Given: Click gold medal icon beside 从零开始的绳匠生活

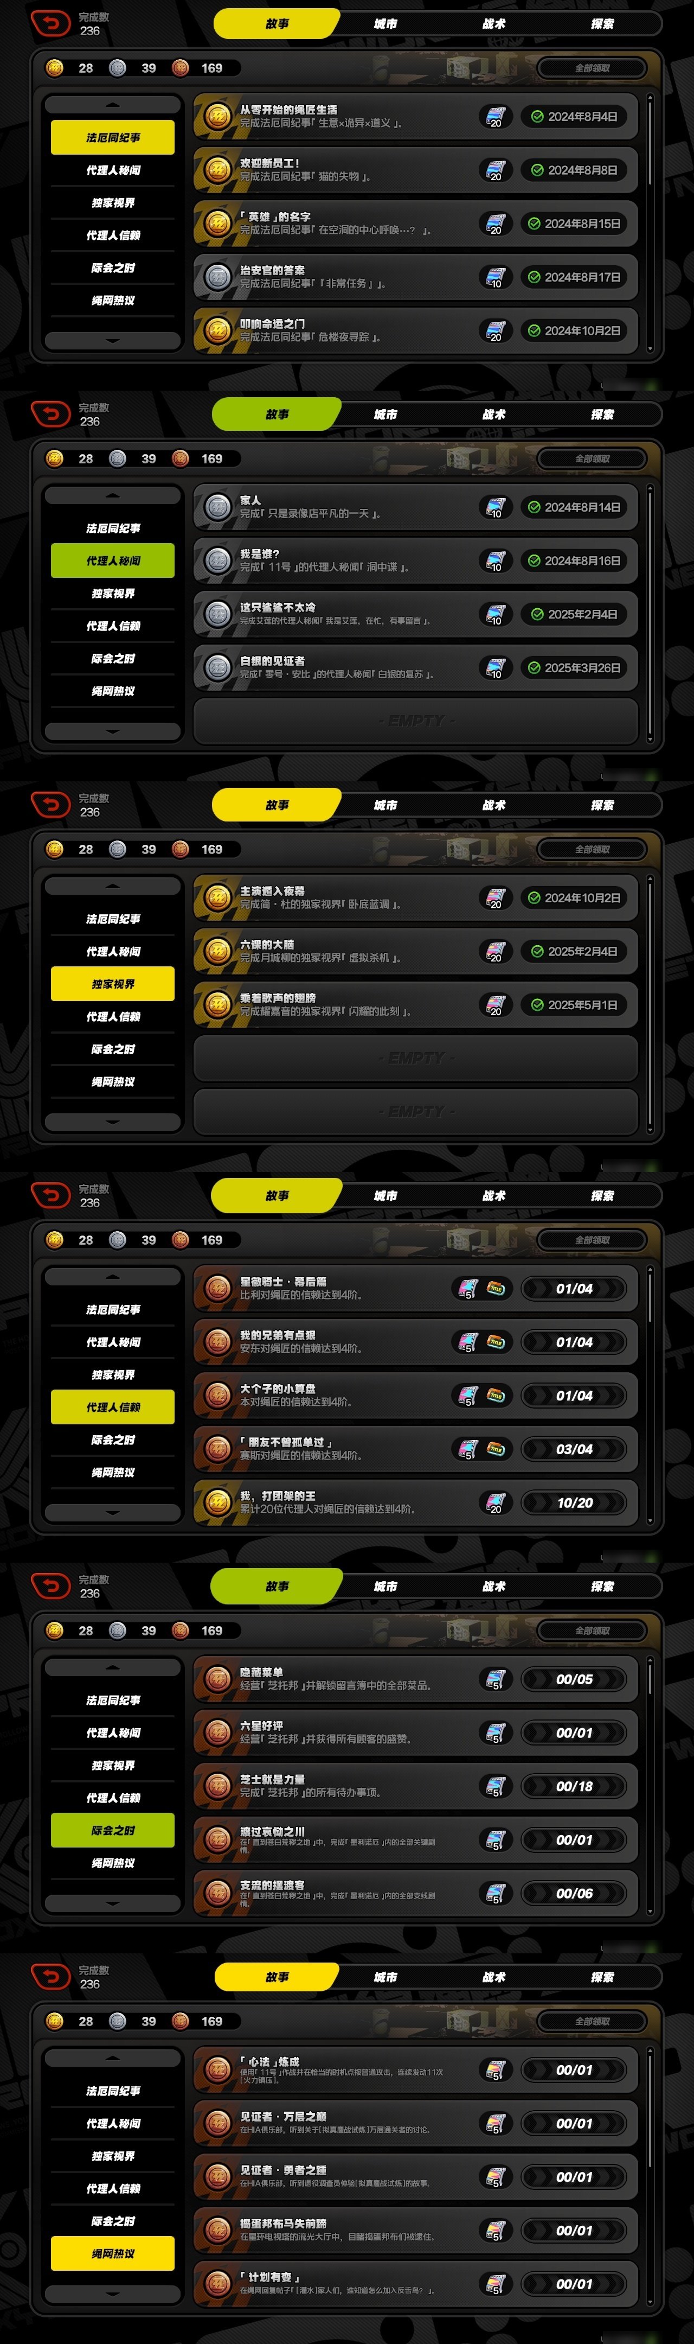Looking at the screenshot, I should [x=217, y=117].
